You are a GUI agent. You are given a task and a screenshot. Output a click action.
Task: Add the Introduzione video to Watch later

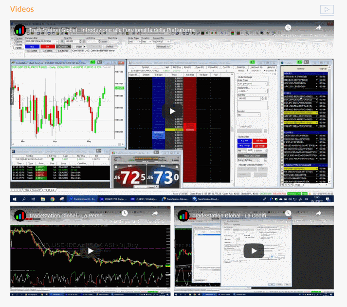click(x=288, y=27)
